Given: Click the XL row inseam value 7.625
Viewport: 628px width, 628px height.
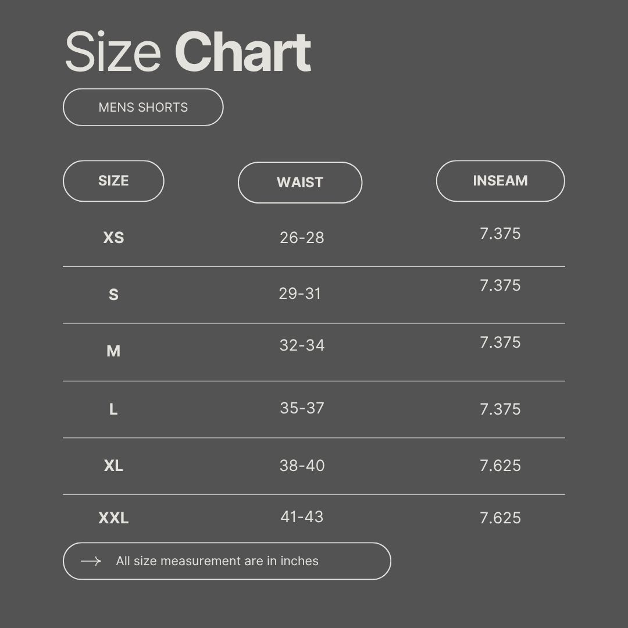Looking at the screenshot, I should 500,466.
